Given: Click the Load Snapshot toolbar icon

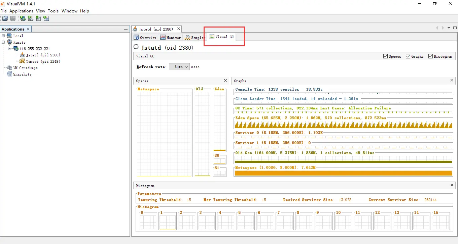Looking at the screenshot, I should click(x=5, y=18).
